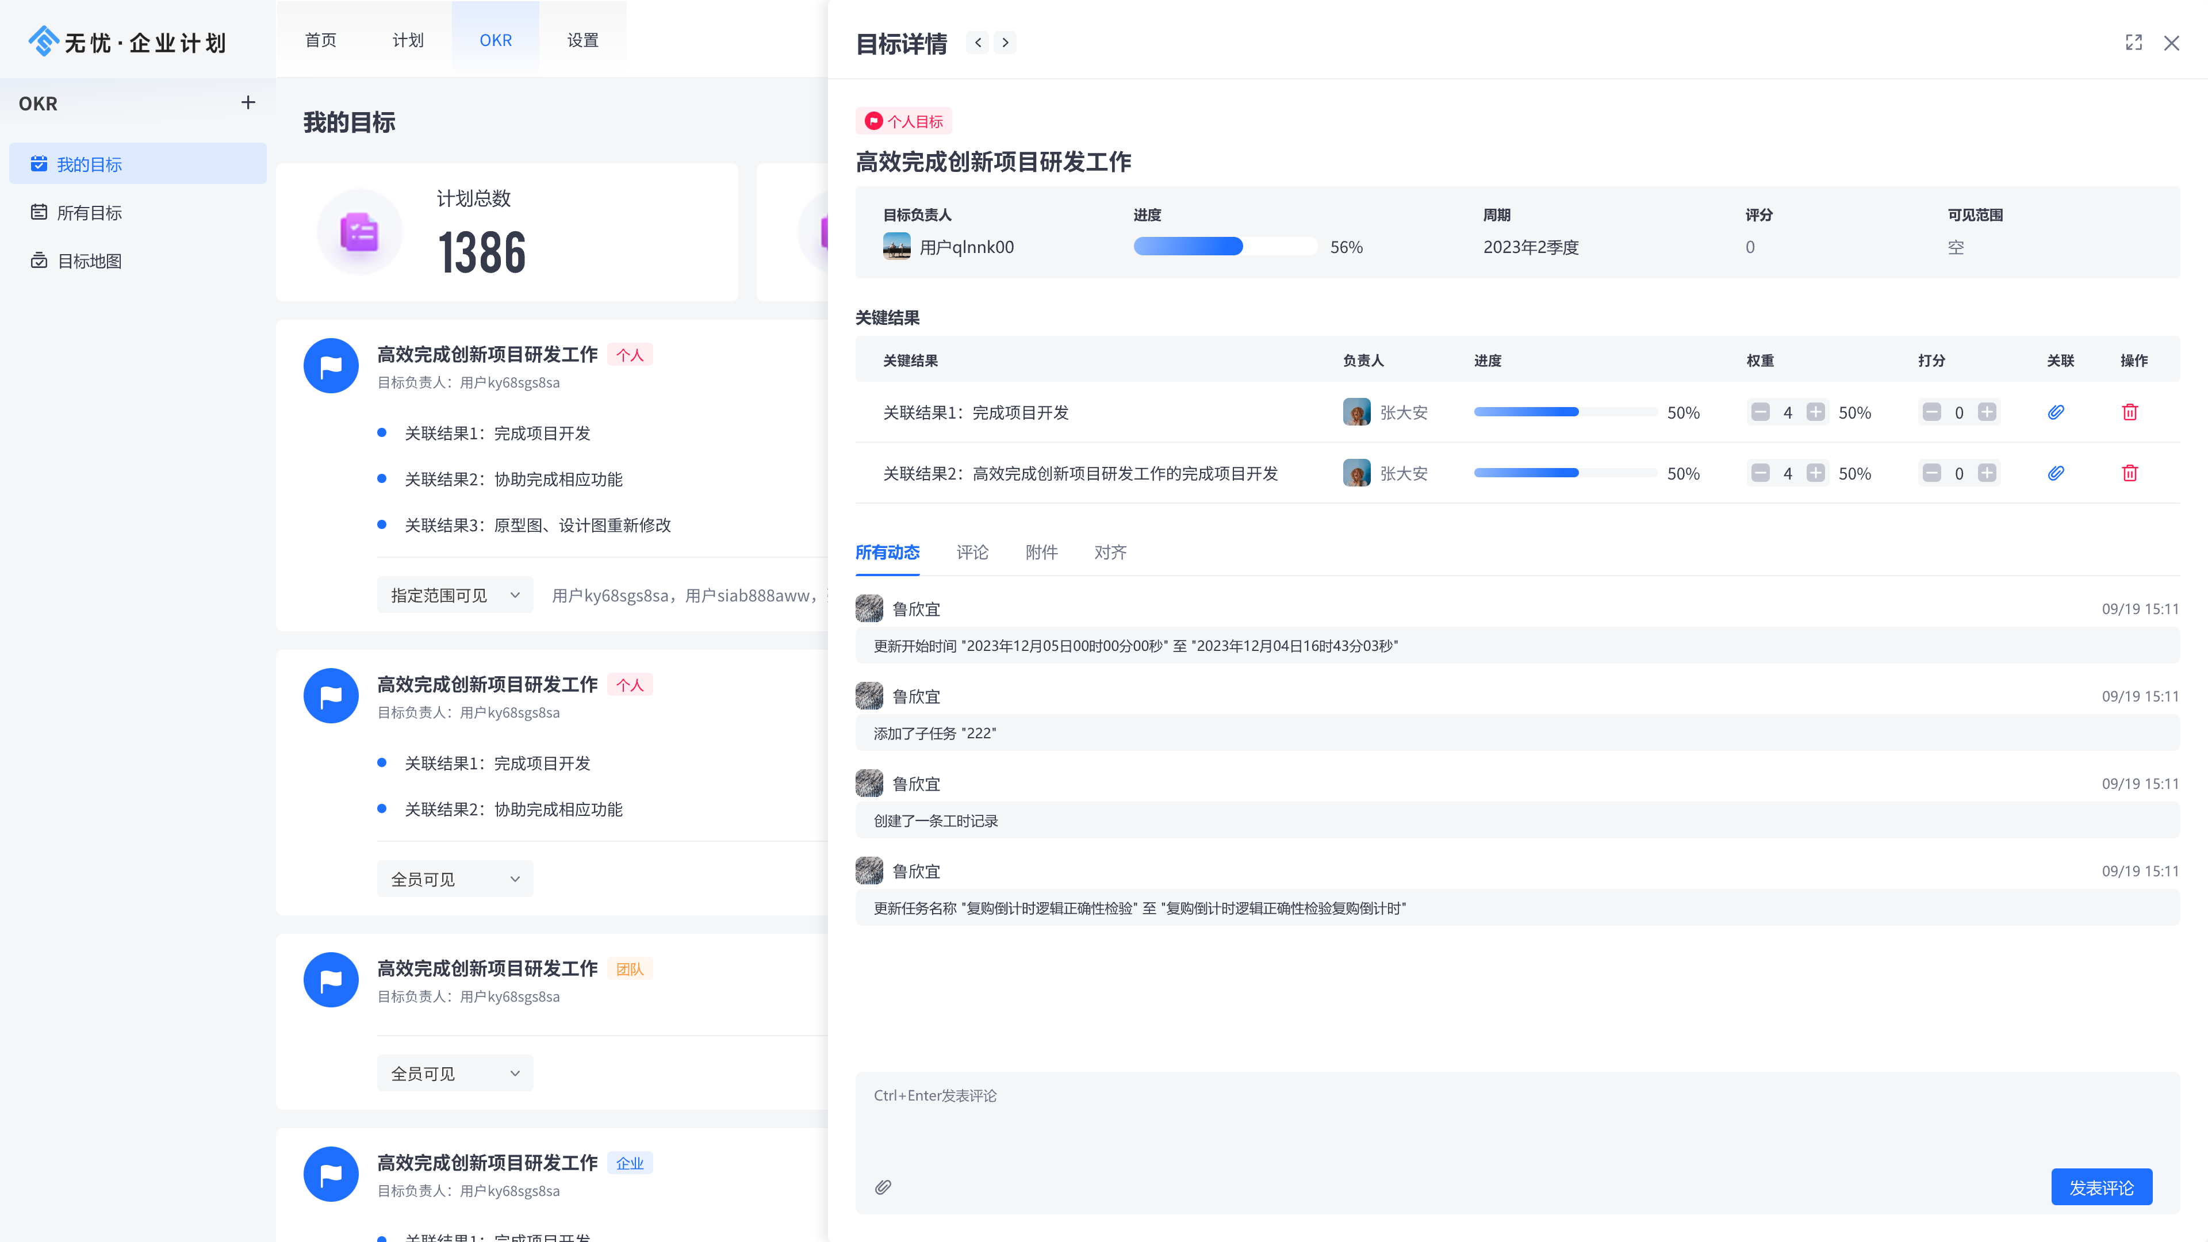Click the attachment paperclip in comment box
2208x1242 pixels.
pos(883,1187)
